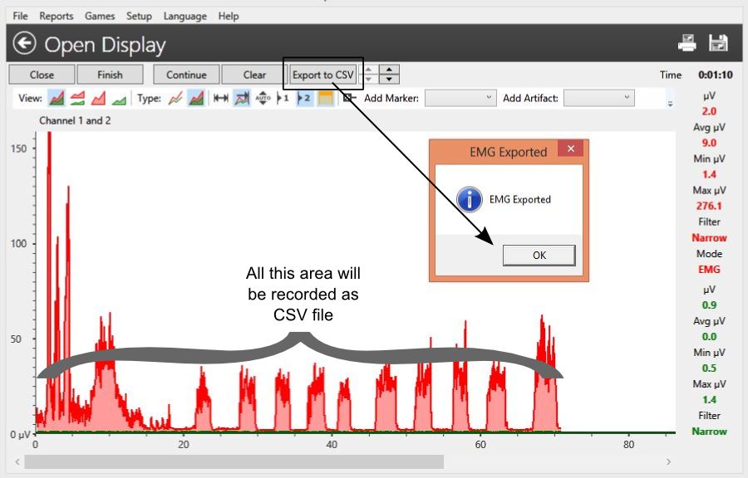Open the Add Marker dropdown
Viewport: 748px width, 478px height.
pyautogui.click(x=461, y=98)
